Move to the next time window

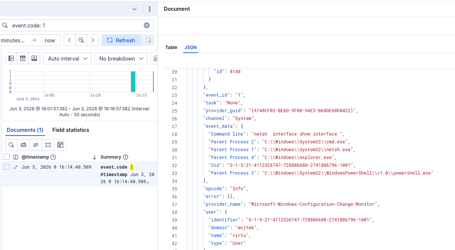[93, 40]
